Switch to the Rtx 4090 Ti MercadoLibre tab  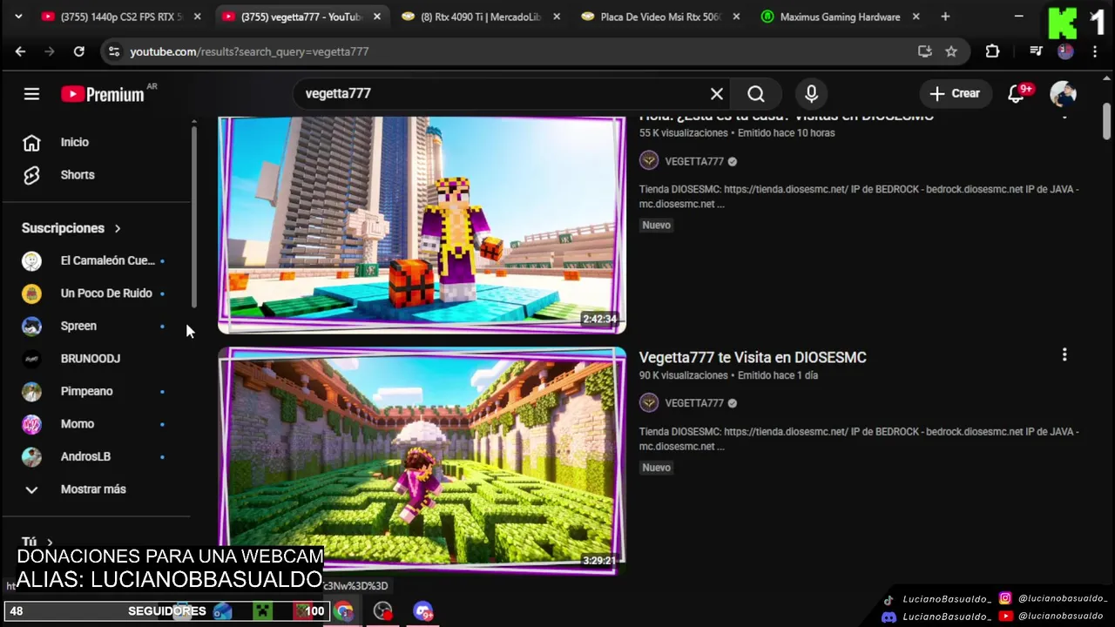click(x=482, y=17)
